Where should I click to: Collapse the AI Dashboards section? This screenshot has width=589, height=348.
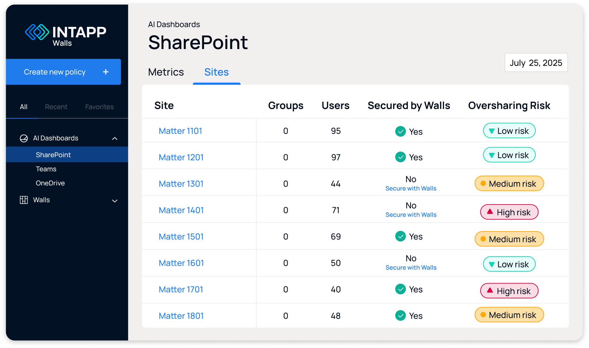coord(115,138)
